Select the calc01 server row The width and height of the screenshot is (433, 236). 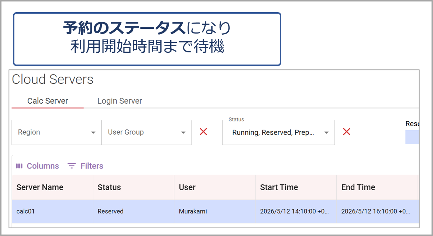(215, 211)
